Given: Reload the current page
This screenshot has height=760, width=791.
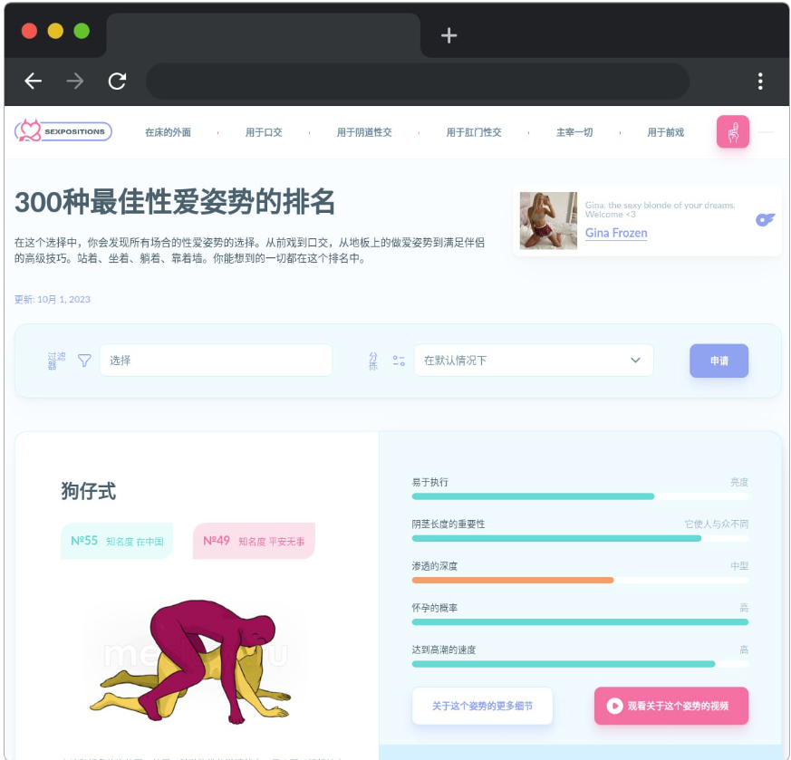Looking at the screenshot, I should [x=117, y=82].
